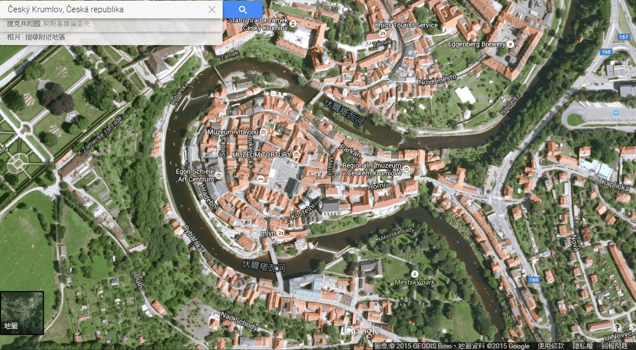Viewport: 636px width, 350px height.
Task: Click the Unios Tourist Service label
Action: click(x=406, y=25)
